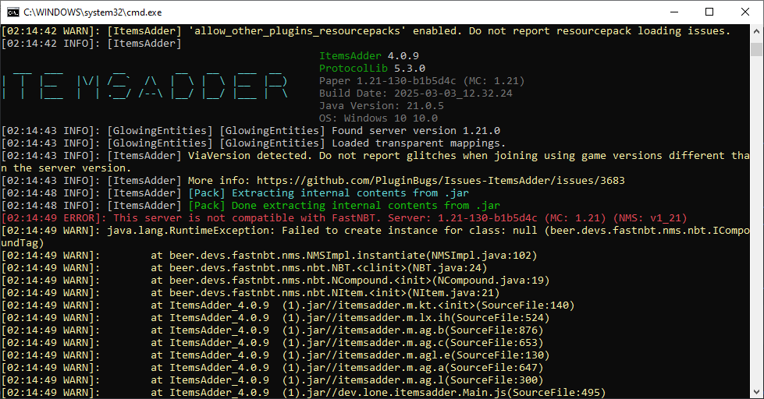Click the scrollbar down arrow
This screenshot has height=399, width=764.
click(x=756, y=392)
